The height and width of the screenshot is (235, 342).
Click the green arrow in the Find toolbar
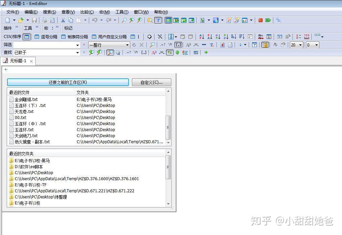coord(206,52)
